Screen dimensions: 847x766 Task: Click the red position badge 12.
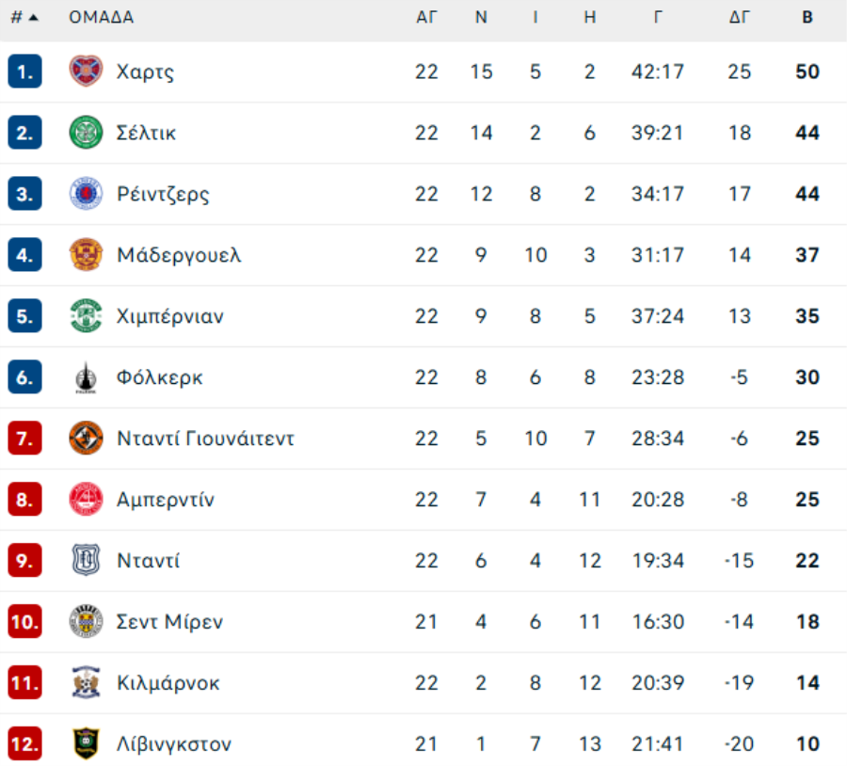(x=24, y=744)
